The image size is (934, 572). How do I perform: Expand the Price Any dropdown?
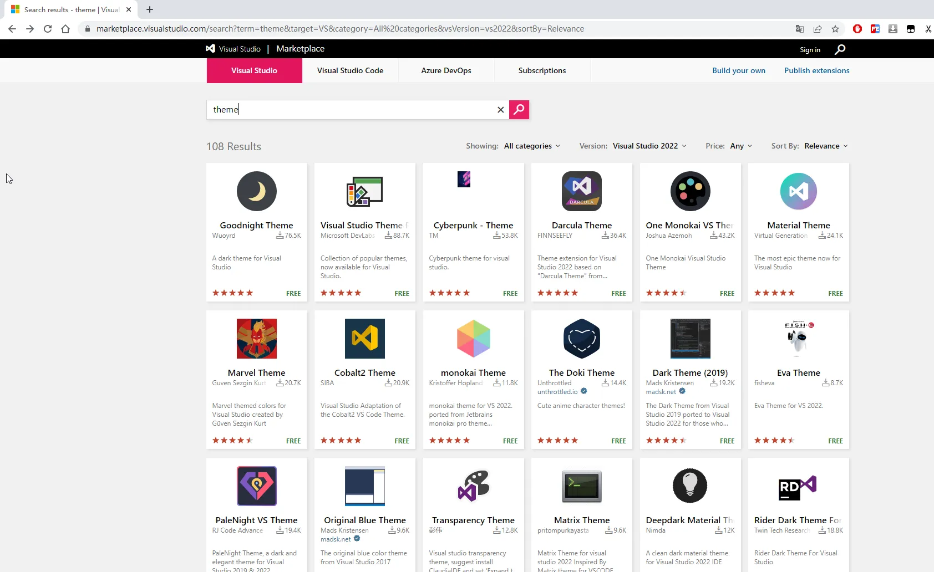[x=741, y=146]
